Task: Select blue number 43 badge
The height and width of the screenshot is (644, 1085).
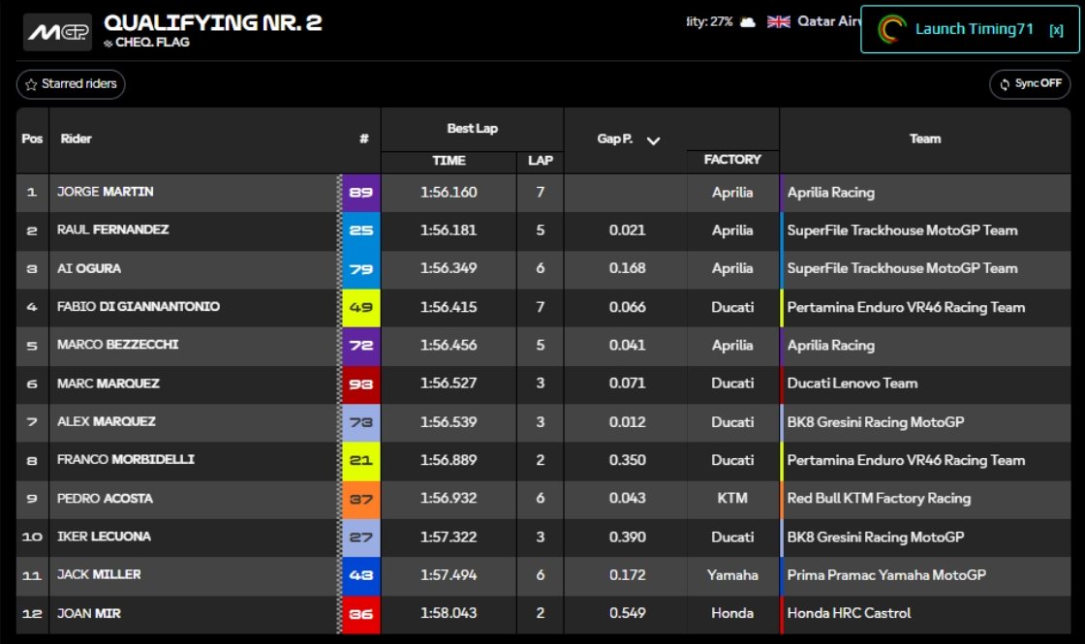Action: (x=360, y=576)
